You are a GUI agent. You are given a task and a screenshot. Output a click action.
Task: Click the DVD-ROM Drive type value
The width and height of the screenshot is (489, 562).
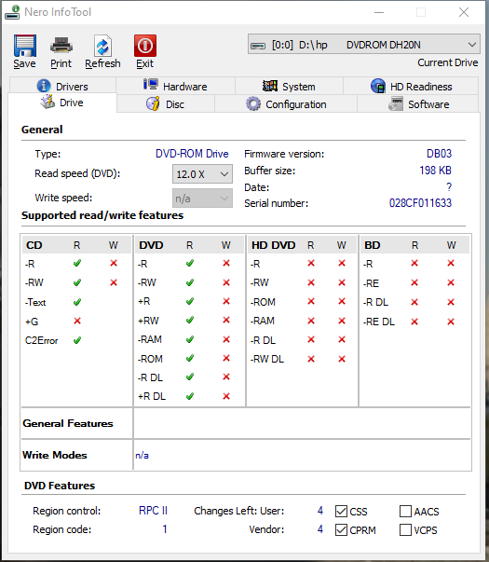(x=192, y=154)
